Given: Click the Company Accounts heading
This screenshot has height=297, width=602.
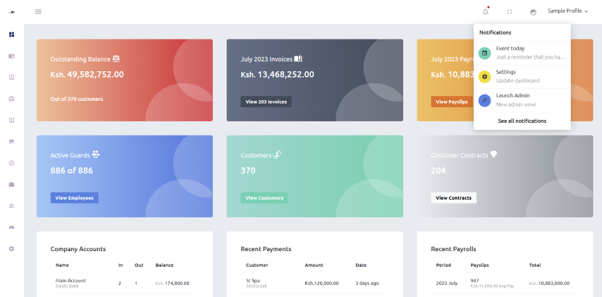Looking at the screenshot, I should coord(78,249).
